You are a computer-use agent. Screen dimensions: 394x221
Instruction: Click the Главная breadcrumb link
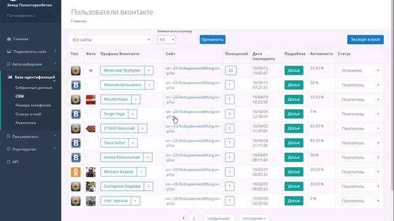(78, 21)
